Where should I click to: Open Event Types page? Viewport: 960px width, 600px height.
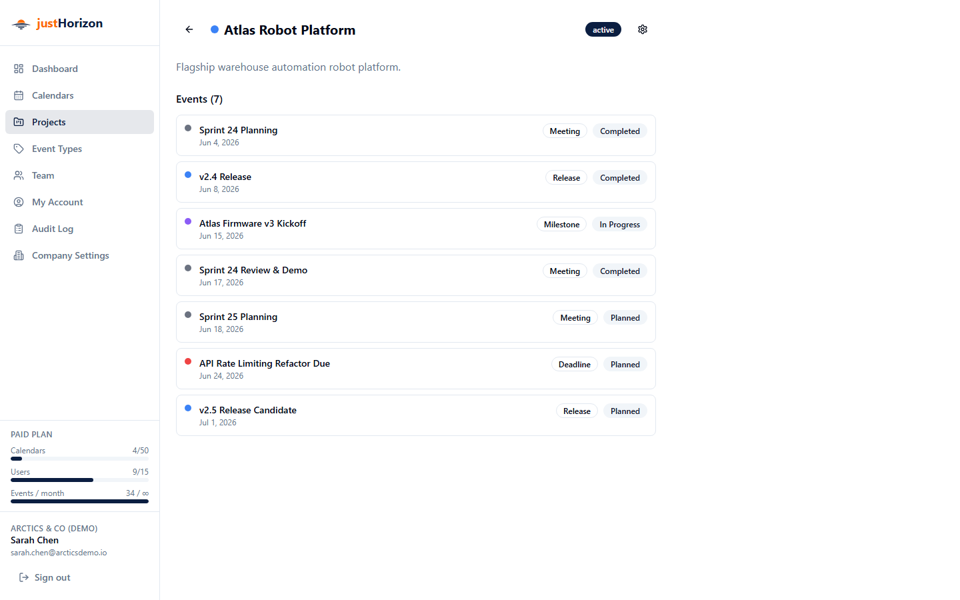(x=79, y=149)
